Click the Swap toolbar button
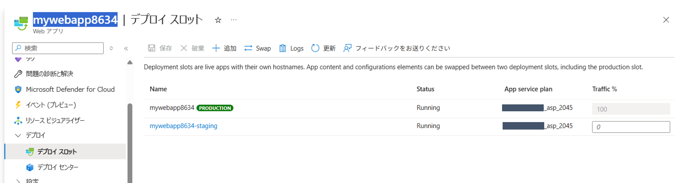Screen dimensions: 678x183 [x=258, y=48]
